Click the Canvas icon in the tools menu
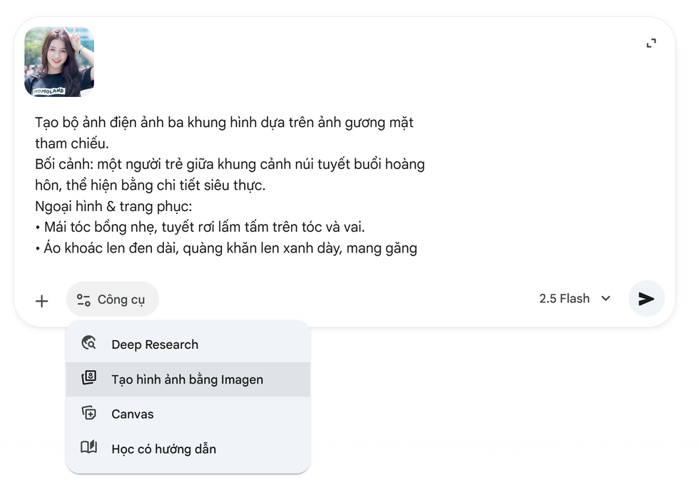The width and height of the screenshot is (699, 485). tap(89, 414)
